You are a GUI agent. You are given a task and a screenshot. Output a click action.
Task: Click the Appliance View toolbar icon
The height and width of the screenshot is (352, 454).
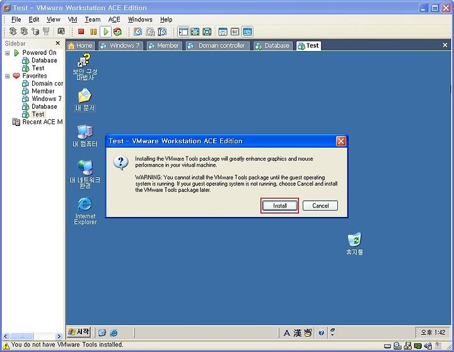coord(235,32)
